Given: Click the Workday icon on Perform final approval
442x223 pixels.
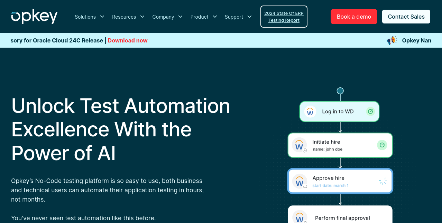Looking at the screenshot, I should pos(299,217).
